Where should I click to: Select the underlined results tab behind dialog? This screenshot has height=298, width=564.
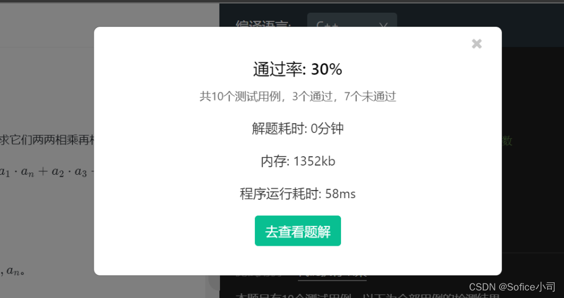pyautogui.click(x=332, y=277)
